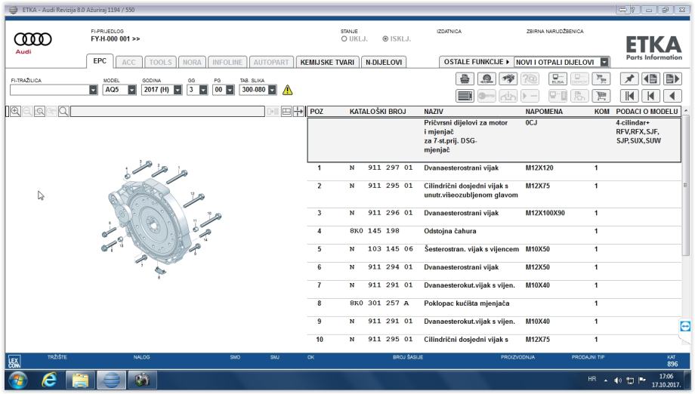Click the OSTALE FUNKCIJE button

click(474, 62)
